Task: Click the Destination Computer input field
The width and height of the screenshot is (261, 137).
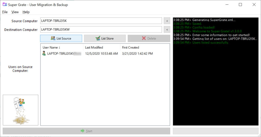Action: point(101,29)
